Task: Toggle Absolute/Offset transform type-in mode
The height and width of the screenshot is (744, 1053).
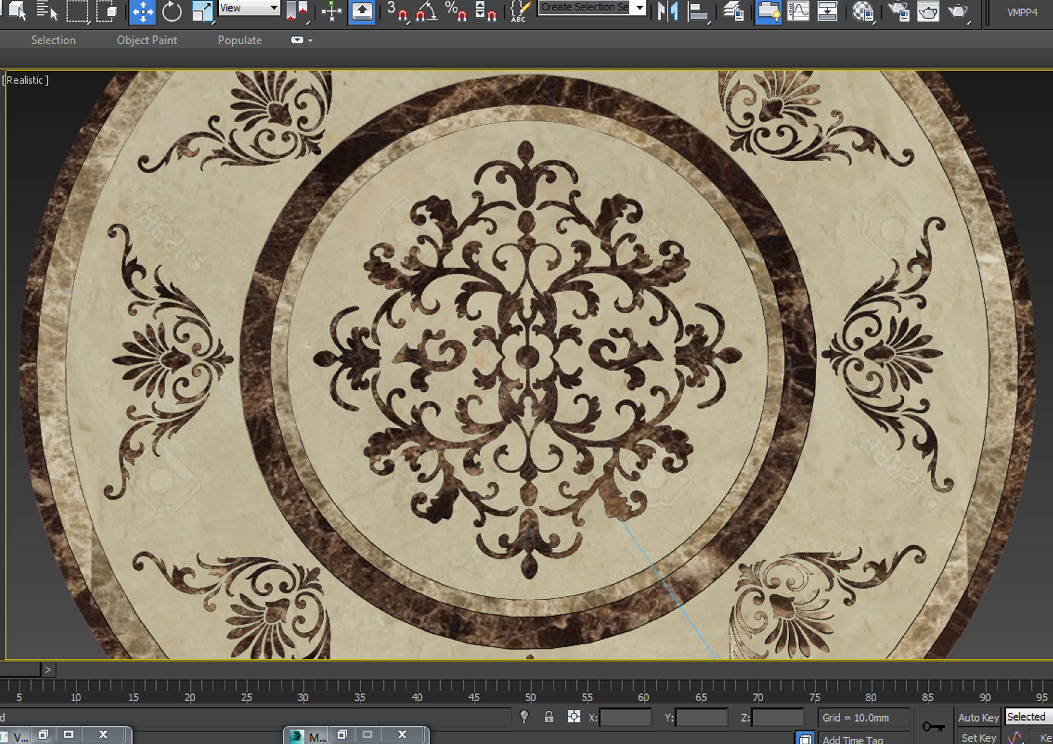Action: tap(574, 716)
